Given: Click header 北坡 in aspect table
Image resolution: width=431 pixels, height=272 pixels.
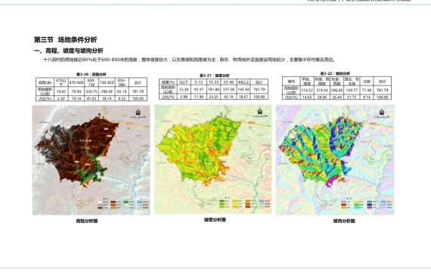Looking at the screenshot, I should pyautogui.click(x=367, y=82).
